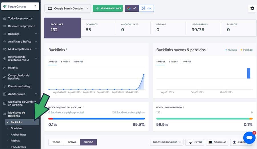Viewport: 257px width, 149px height.
Task: Click the Todos los proyectos home icon
Action: [x=5, y=18]
